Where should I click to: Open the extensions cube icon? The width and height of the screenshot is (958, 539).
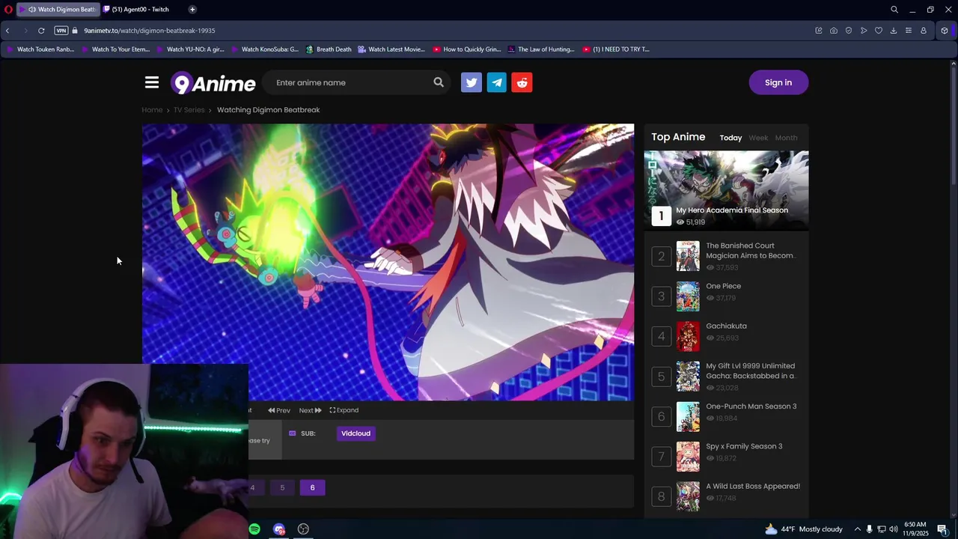click(x=945, y=31)
